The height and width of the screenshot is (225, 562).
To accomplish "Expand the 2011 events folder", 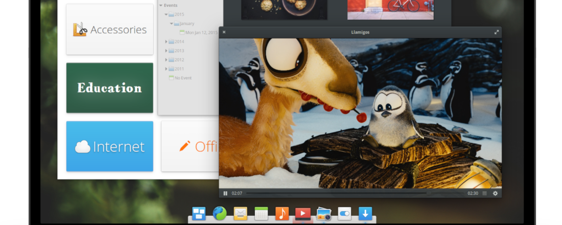I will (167, 69).
